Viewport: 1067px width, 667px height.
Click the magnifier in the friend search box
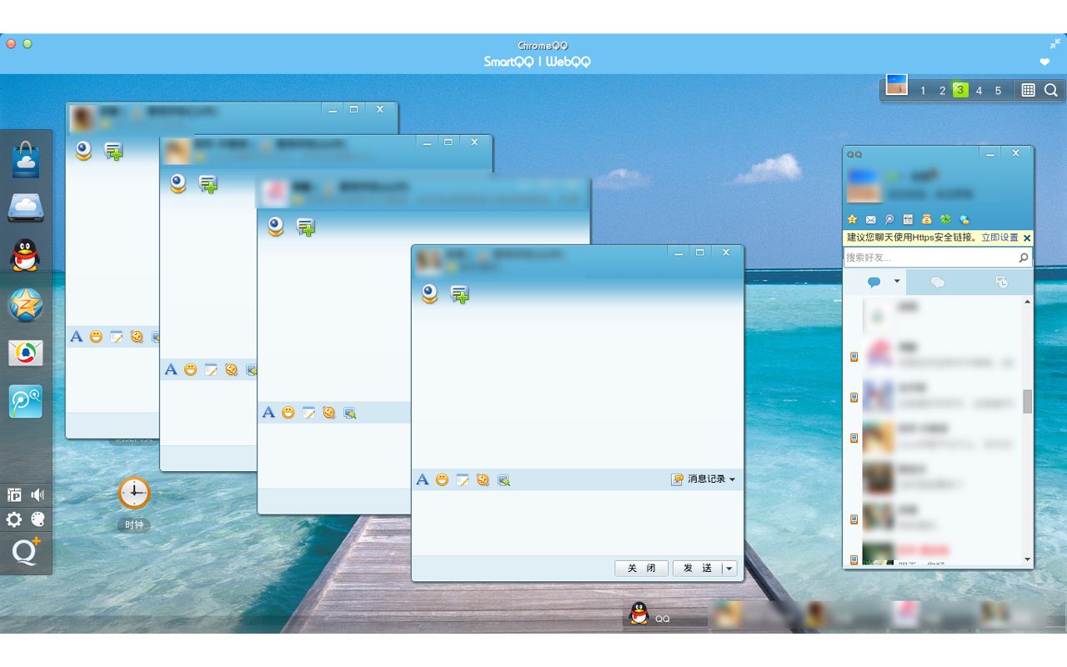[1024, 258]
